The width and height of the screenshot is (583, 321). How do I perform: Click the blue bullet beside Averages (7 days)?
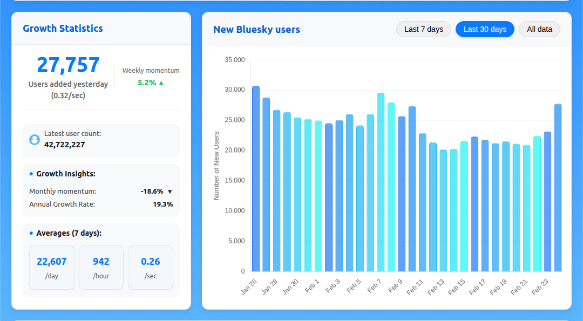(x=31, y=233)
